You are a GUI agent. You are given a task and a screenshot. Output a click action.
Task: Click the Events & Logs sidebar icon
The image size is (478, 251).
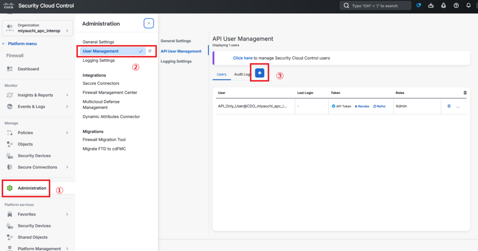pyautogui.click(x=10, y=107)
